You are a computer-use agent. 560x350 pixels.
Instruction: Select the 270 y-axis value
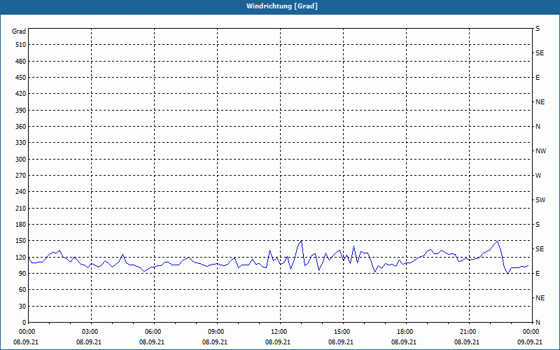(x=21, y=176)
